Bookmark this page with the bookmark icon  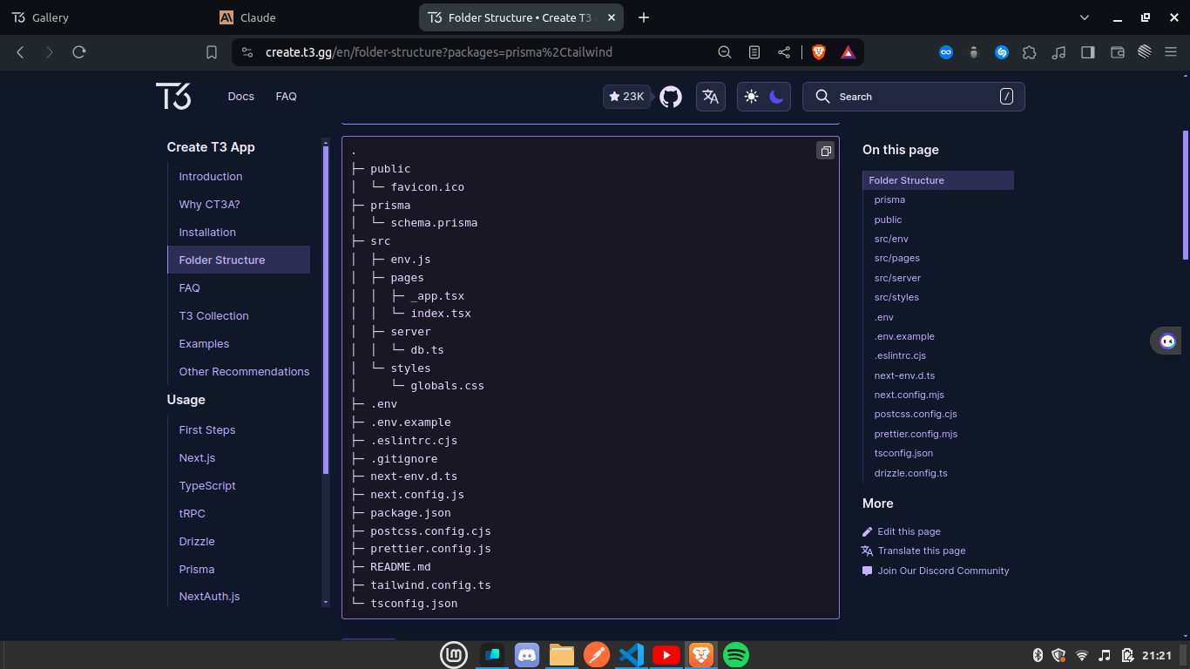click(212, 52)
